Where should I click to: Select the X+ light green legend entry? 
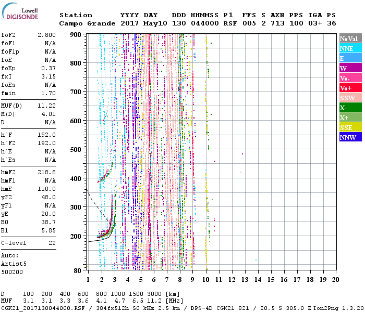(350, 118)
